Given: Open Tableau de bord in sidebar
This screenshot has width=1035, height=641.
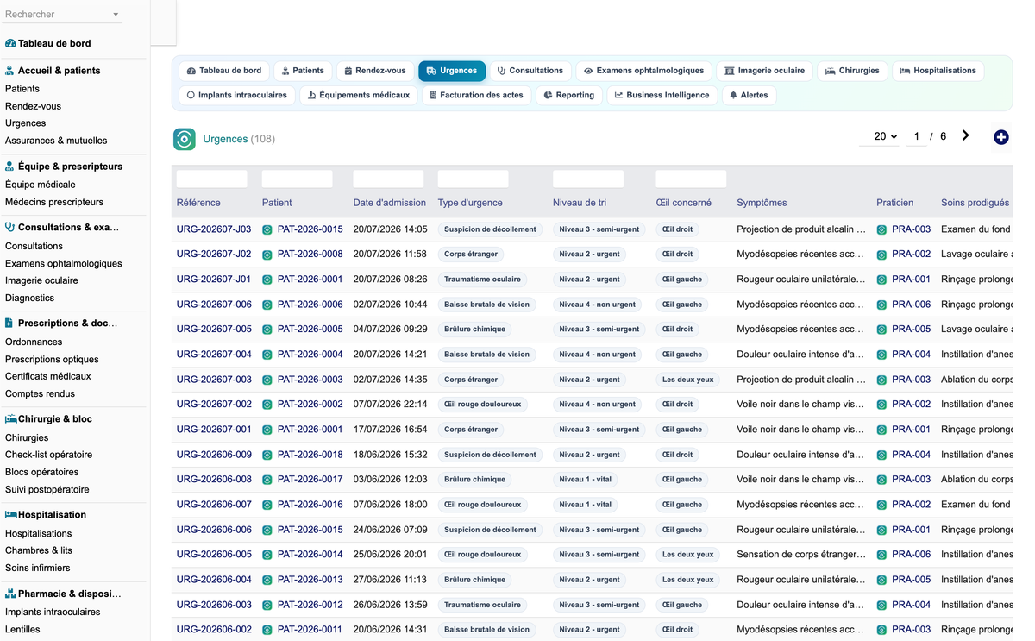Looking at the screenshot, I should pos(54,43).
